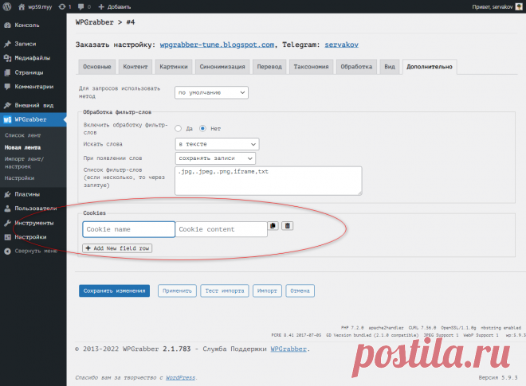
Task: Open updates indicator in admin bar
Action: 65,6
